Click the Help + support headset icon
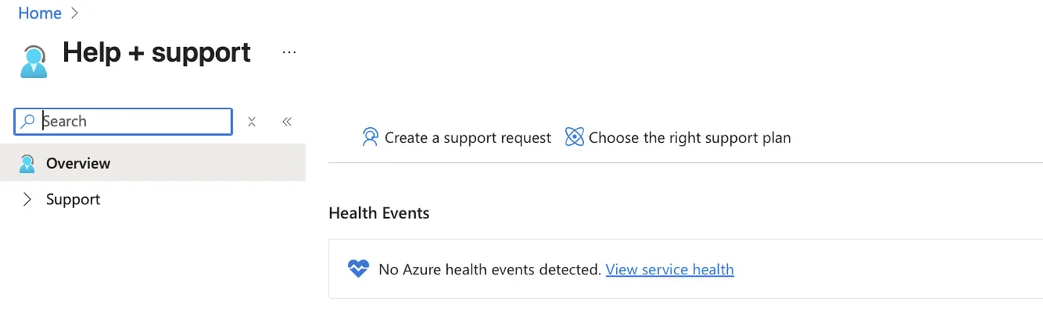 click(x=34, y=61)
